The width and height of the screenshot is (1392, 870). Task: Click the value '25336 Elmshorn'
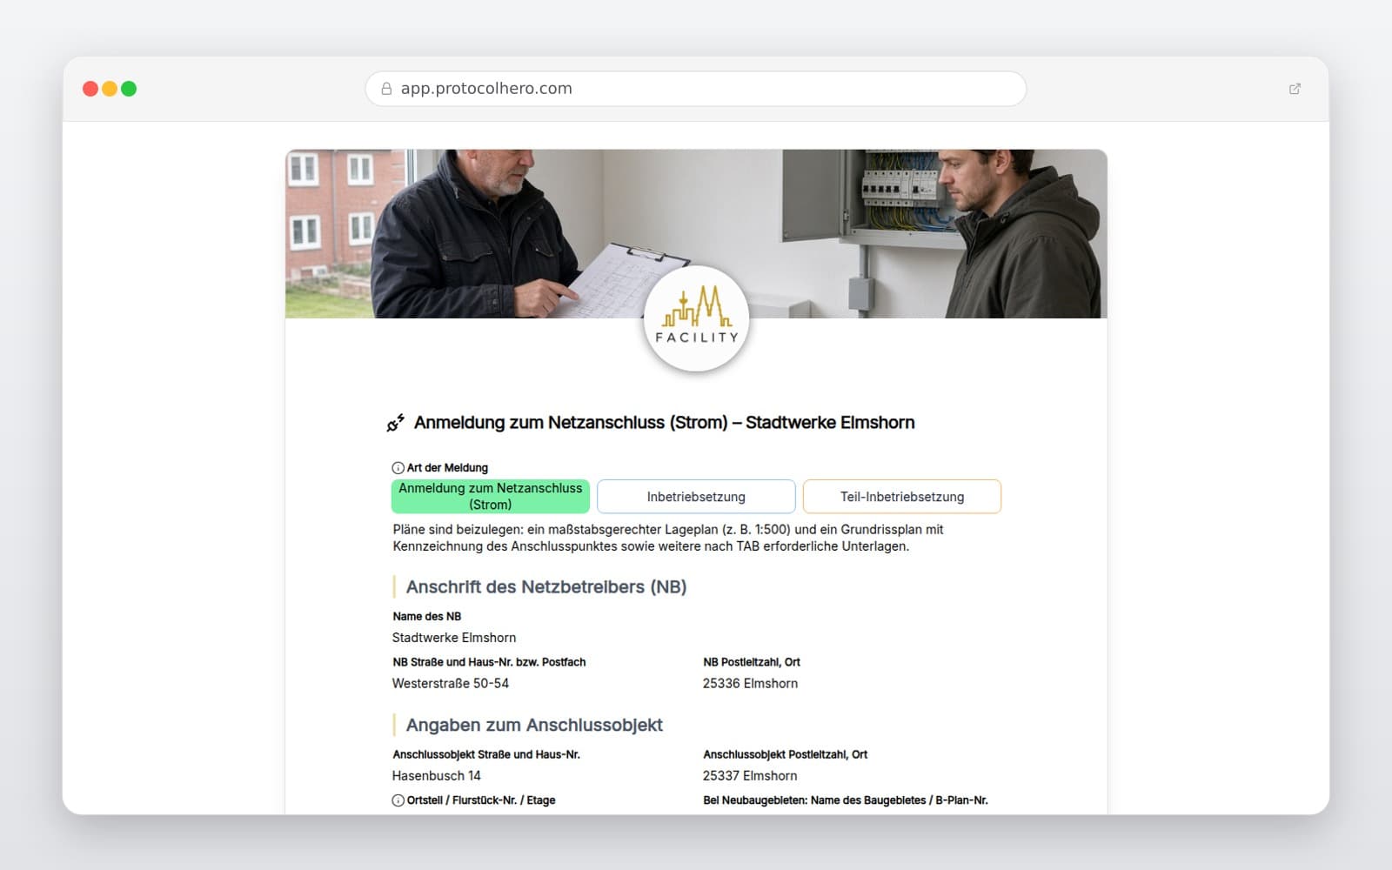[x=750, y=684]
